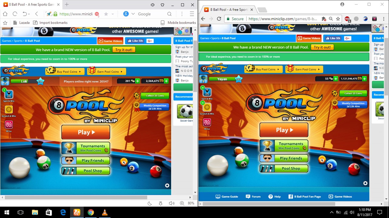Viewport: 389px width, 218px height.
Task: Open Tournaments in the left game
Action: click(86, 148)
